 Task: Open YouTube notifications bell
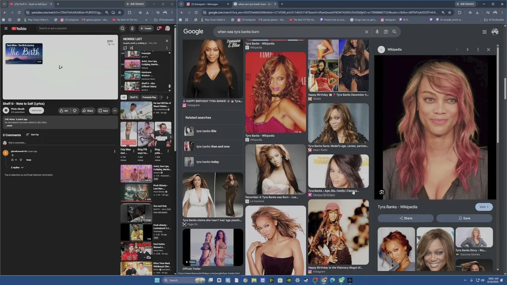coord(158,28)
